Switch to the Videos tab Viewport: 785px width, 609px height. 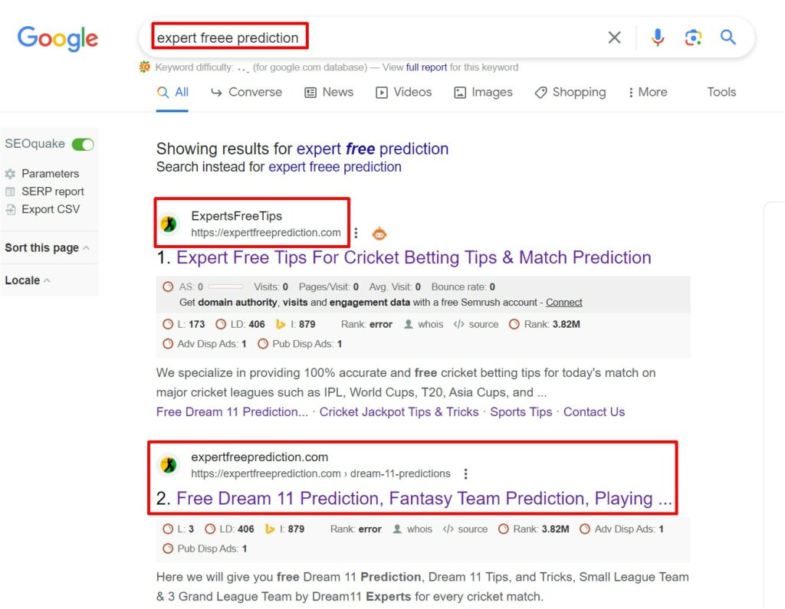pyautogui.click(x=404, y=92)
